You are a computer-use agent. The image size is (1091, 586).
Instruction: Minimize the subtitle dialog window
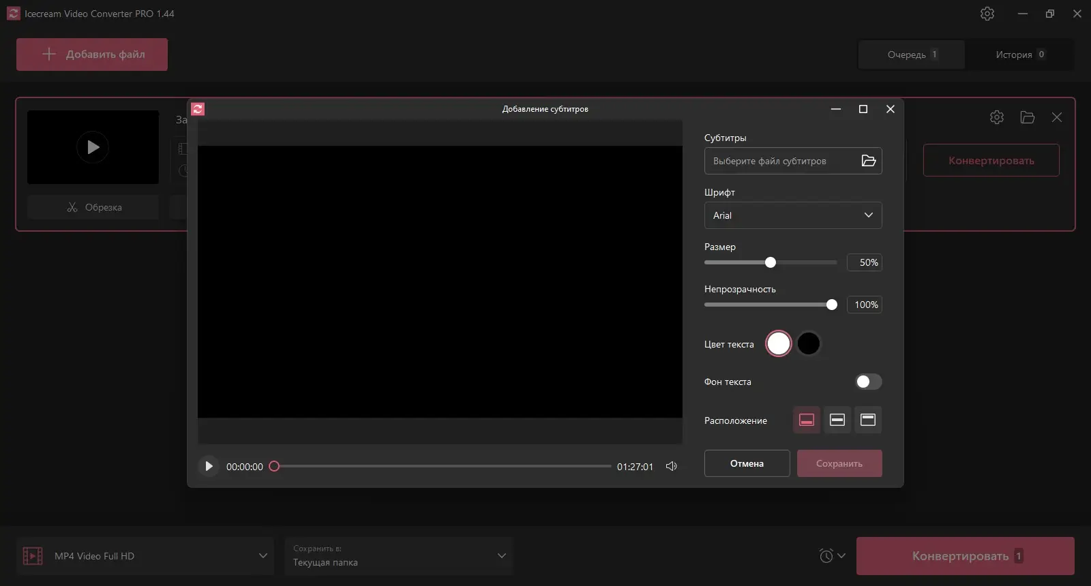836,109
